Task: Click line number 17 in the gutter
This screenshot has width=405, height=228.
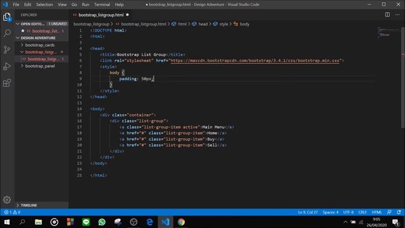Action: point(79,127)
